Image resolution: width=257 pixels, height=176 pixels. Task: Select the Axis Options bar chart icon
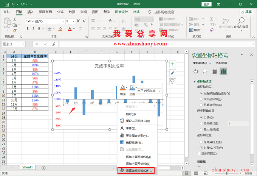[223, 72]
